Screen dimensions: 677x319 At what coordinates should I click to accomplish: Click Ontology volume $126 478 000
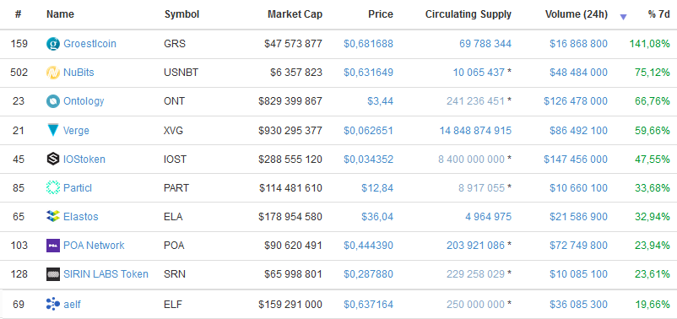point(576,101)
